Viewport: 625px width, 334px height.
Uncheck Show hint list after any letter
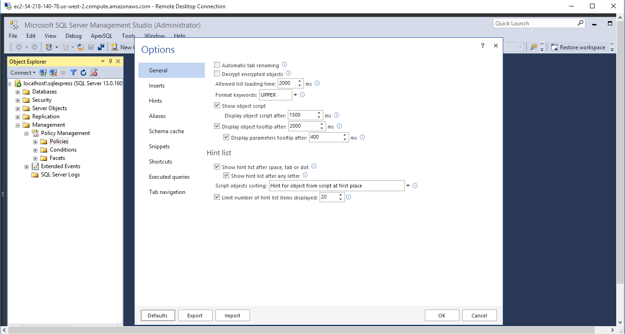click(226, 176)
